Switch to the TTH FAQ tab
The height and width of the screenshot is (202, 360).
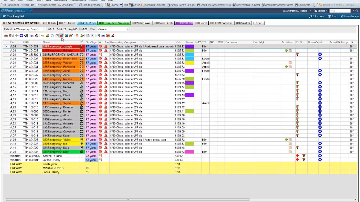pos(258,23)
